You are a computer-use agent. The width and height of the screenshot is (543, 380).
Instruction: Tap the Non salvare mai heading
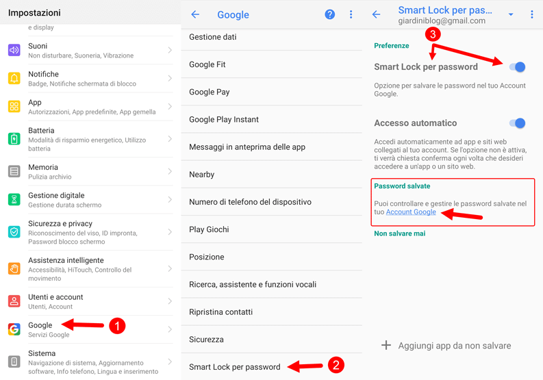400,233
